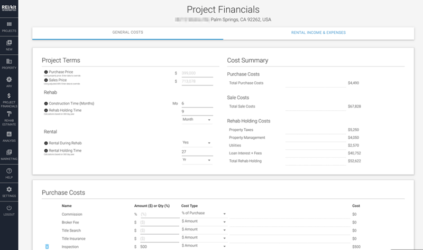The height and width of the screenshot is (250, 423).
Task: Switch to Rental Income & Expenses tab
Action: [318, 33]
